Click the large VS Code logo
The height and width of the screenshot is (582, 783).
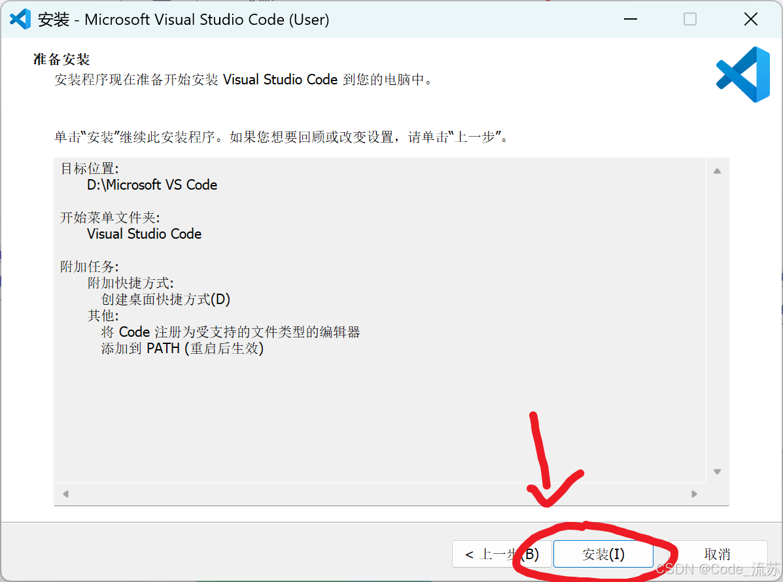point(743,75)
